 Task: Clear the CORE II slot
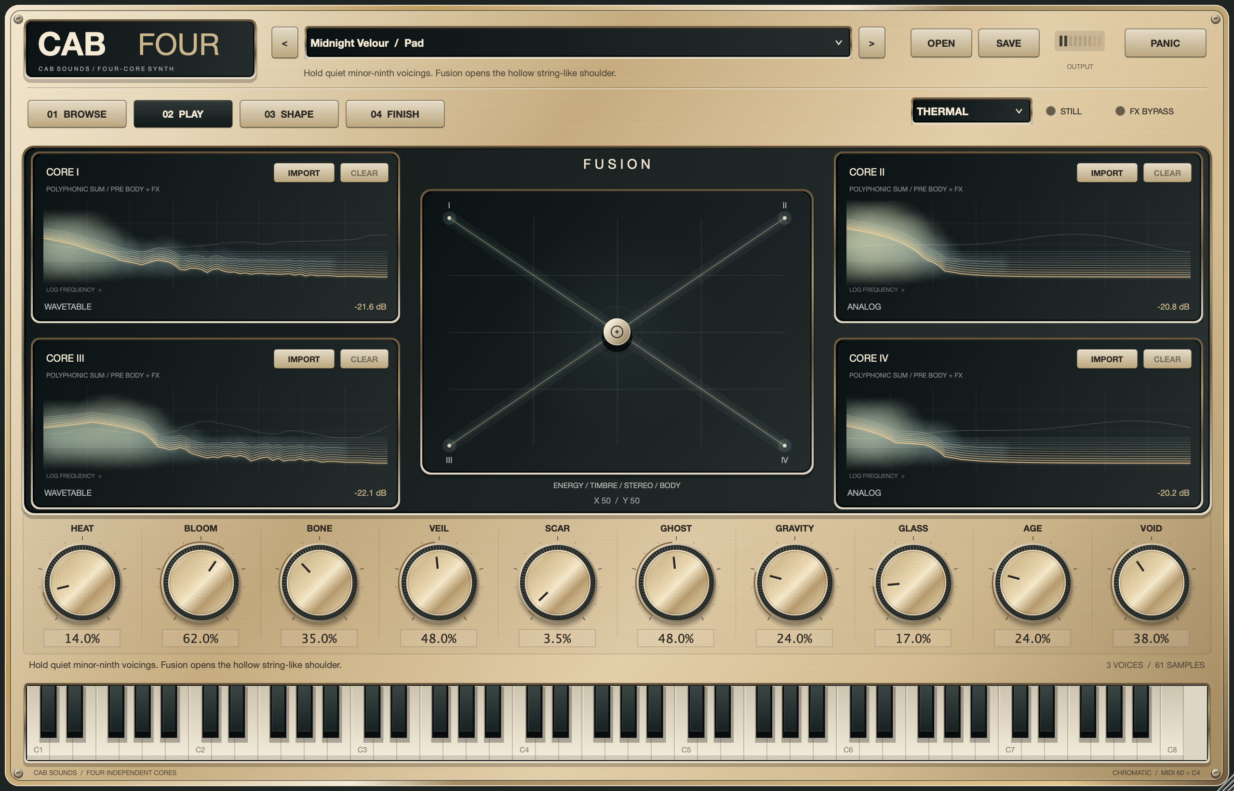coord(1167,173)
